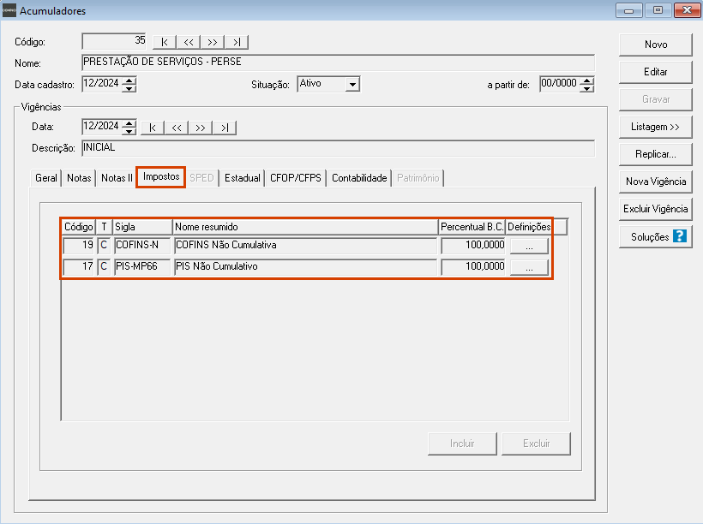The width and height of the screenshot is (703, 524).
Task: Click the Código input field
Action: [x=115, y=41]
